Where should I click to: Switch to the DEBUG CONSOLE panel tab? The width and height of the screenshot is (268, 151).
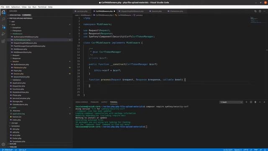point(82,102)
